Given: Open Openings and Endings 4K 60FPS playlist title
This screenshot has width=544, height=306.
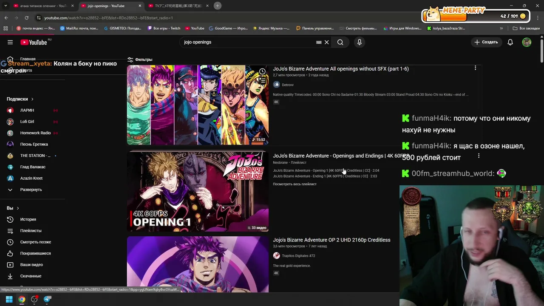Looking at the screenshot, I should pyautogui.click(x=341, y=156).
